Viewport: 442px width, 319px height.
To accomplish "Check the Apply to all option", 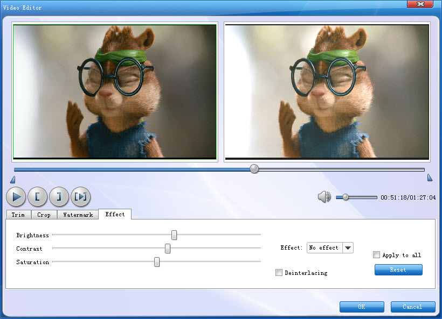I will pos(376,255).
